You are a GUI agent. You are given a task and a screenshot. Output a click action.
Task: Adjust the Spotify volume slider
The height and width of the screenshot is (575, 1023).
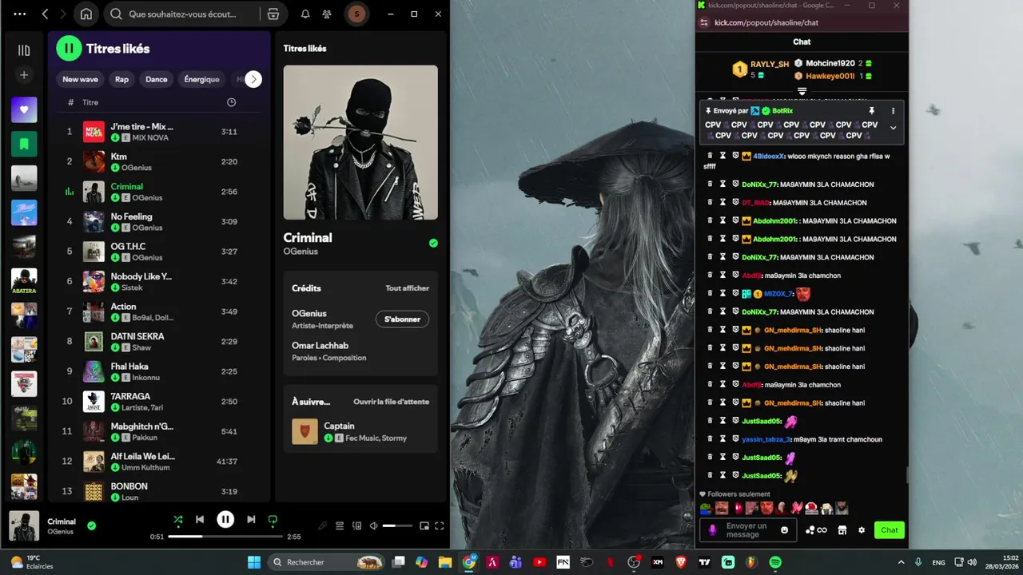click(397, 526)
